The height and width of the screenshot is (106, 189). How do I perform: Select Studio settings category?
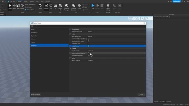49,29
